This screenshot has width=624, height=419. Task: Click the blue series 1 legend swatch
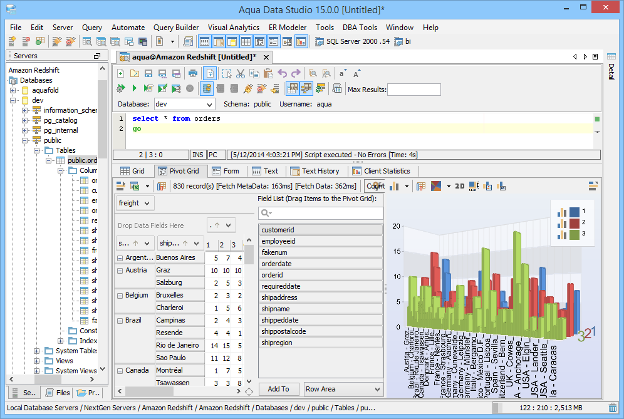click(575, 212)
